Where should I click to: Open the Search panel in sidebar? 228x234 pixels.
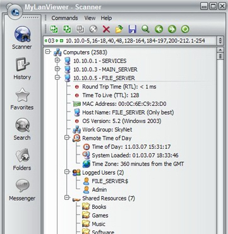point(22,129)
